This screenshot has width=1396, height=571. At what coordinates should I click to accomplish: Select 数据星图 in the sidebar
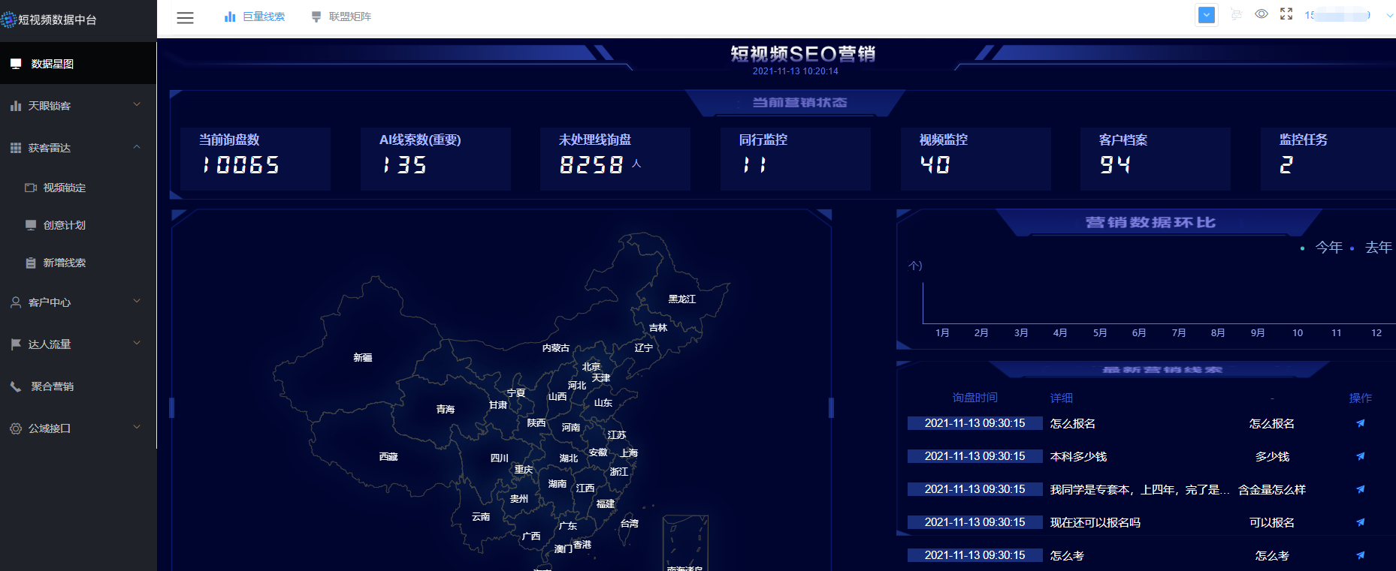pos(78,64)
